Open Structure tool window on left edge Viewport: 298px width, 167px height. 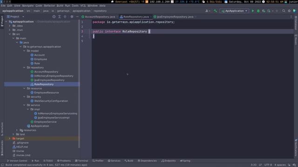point(2,129)
